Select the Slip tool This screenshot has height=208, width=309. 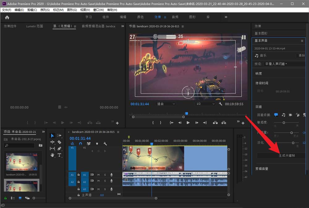(52, 148)
